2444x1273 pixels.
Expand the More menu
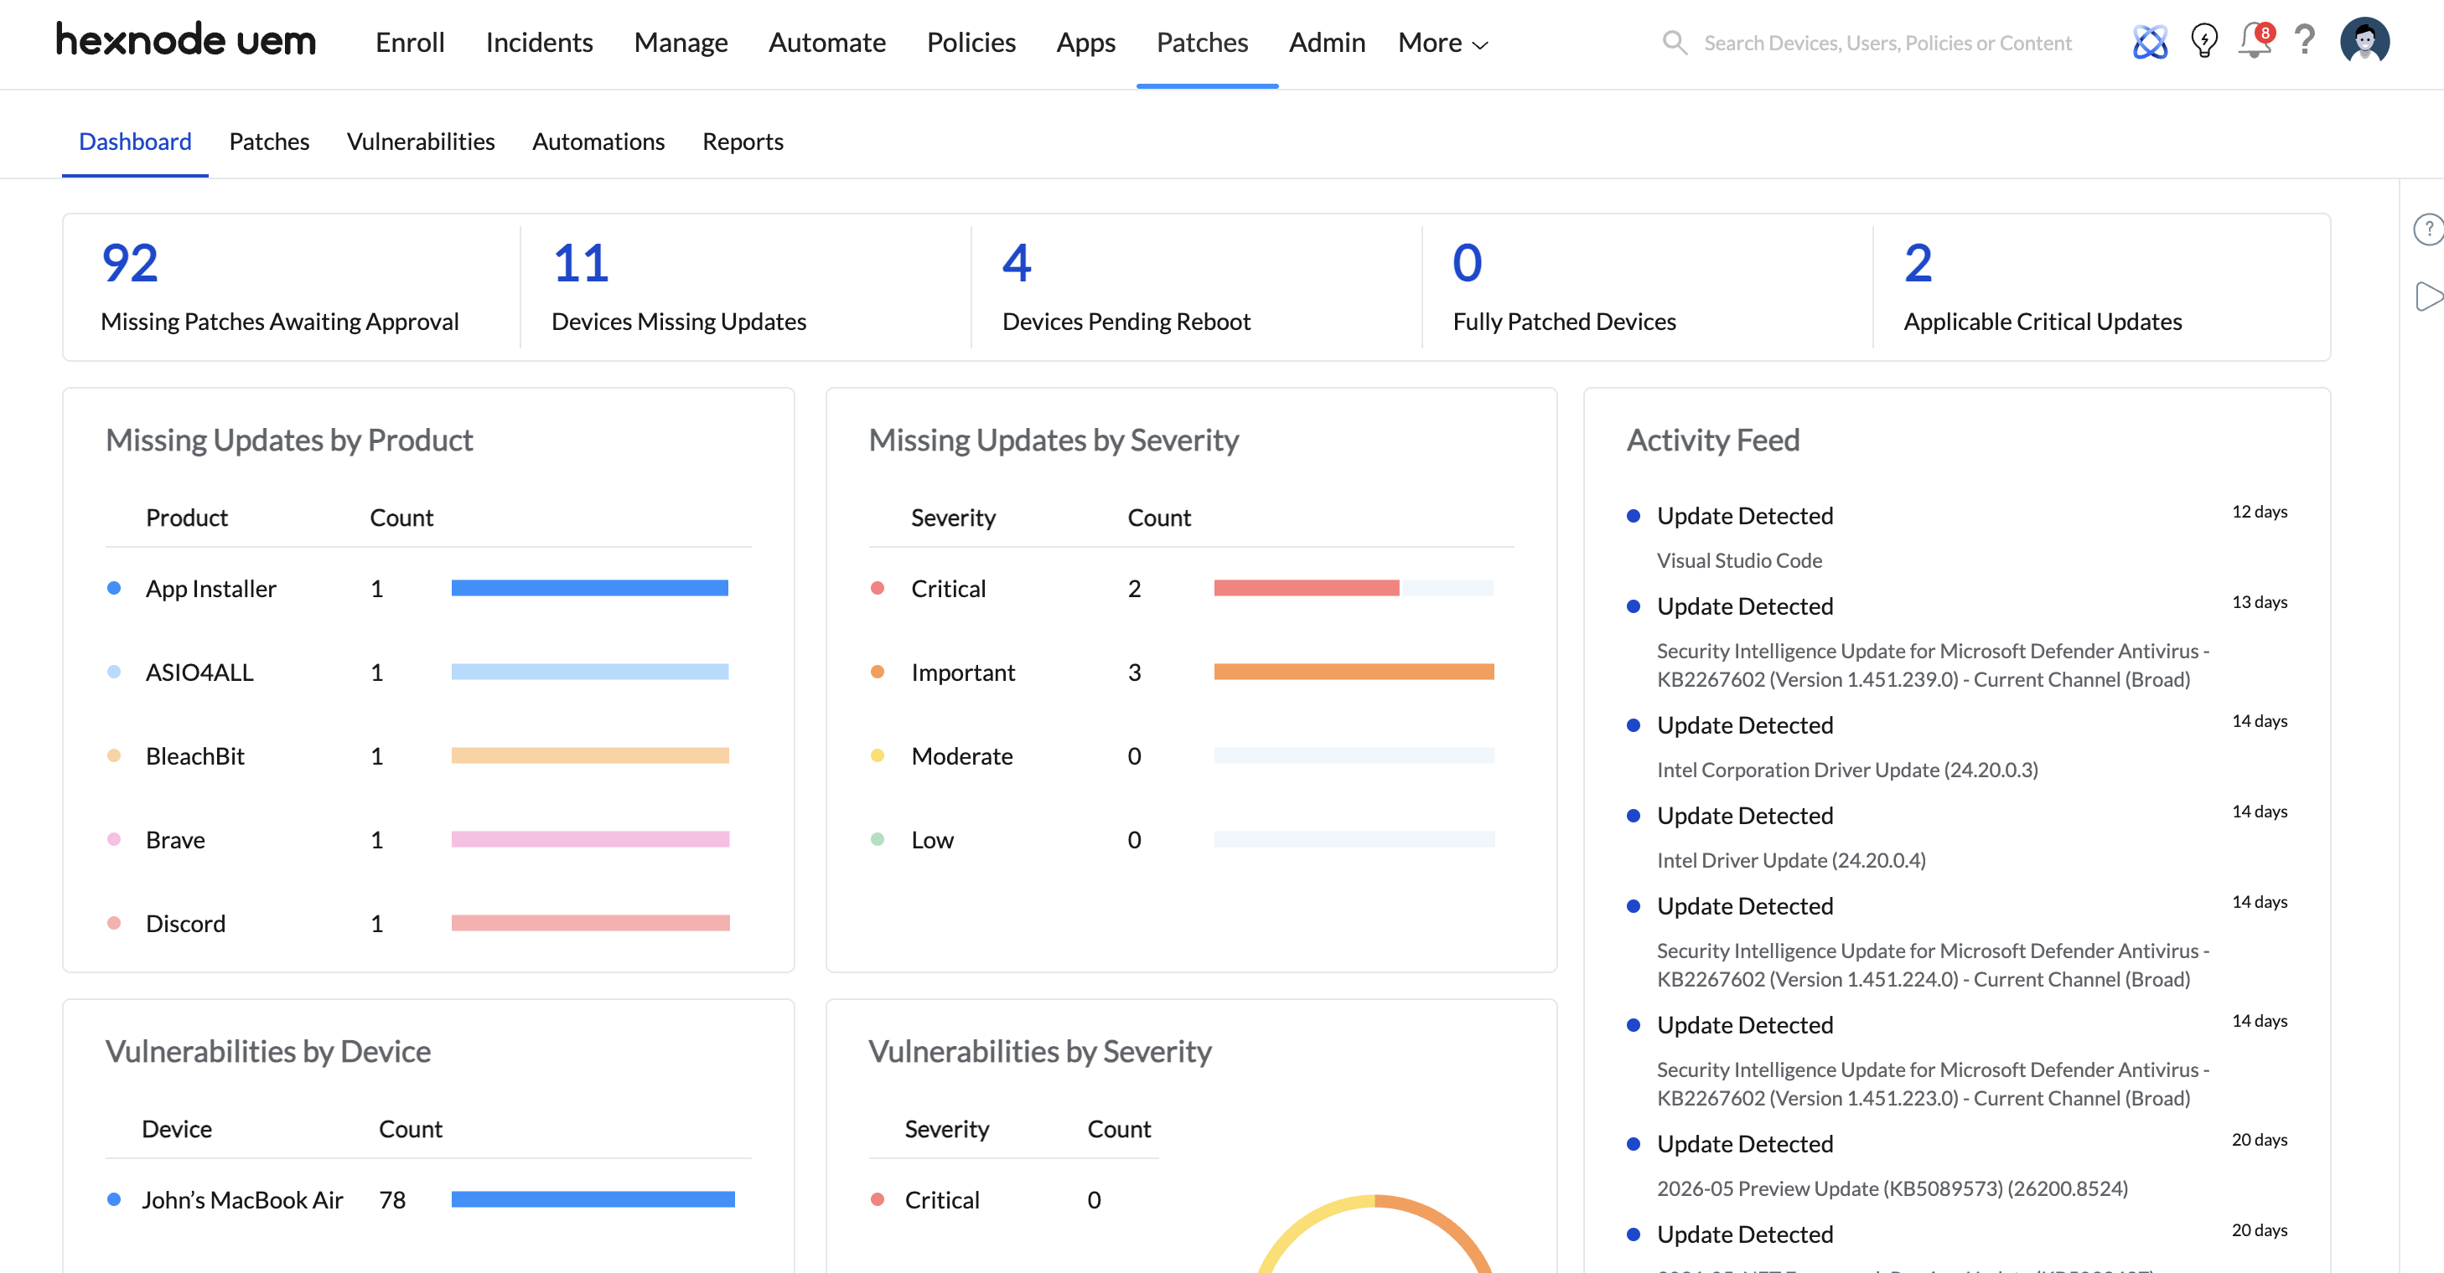pyautogui.click(x=1442, y=43)
